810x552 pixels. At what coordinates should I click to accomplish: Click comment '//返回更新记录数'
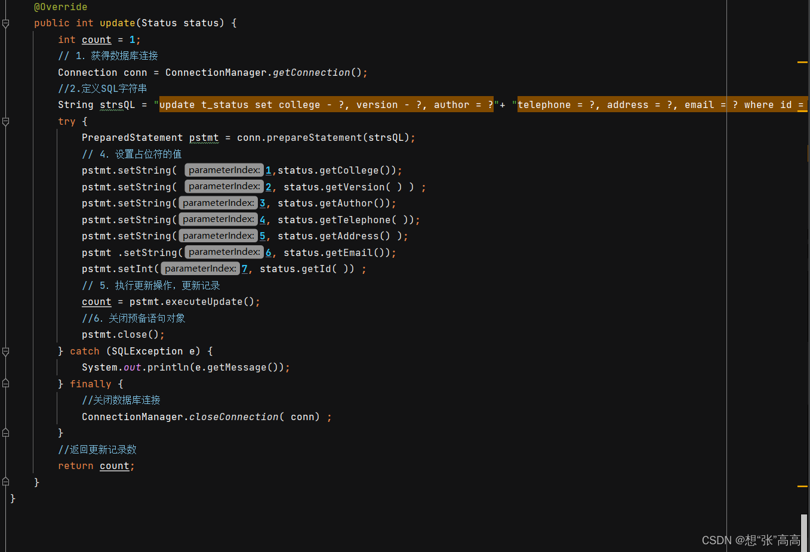[97, 450]
